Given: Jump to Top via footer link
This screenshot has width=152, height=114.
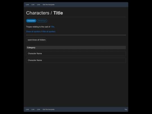Looking at the screenshot, I should click(126, 109).
